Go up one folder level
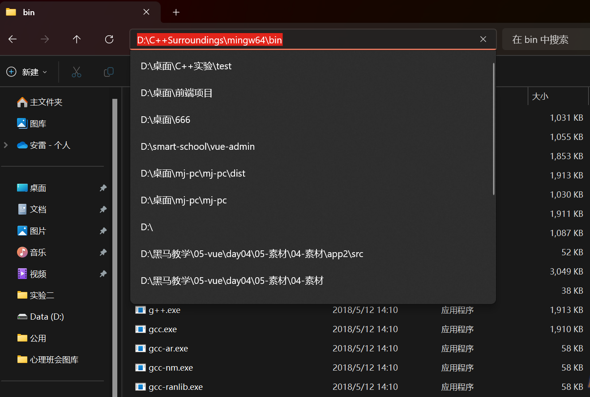Screen dimensions: 590x397 tap(77, 39)
